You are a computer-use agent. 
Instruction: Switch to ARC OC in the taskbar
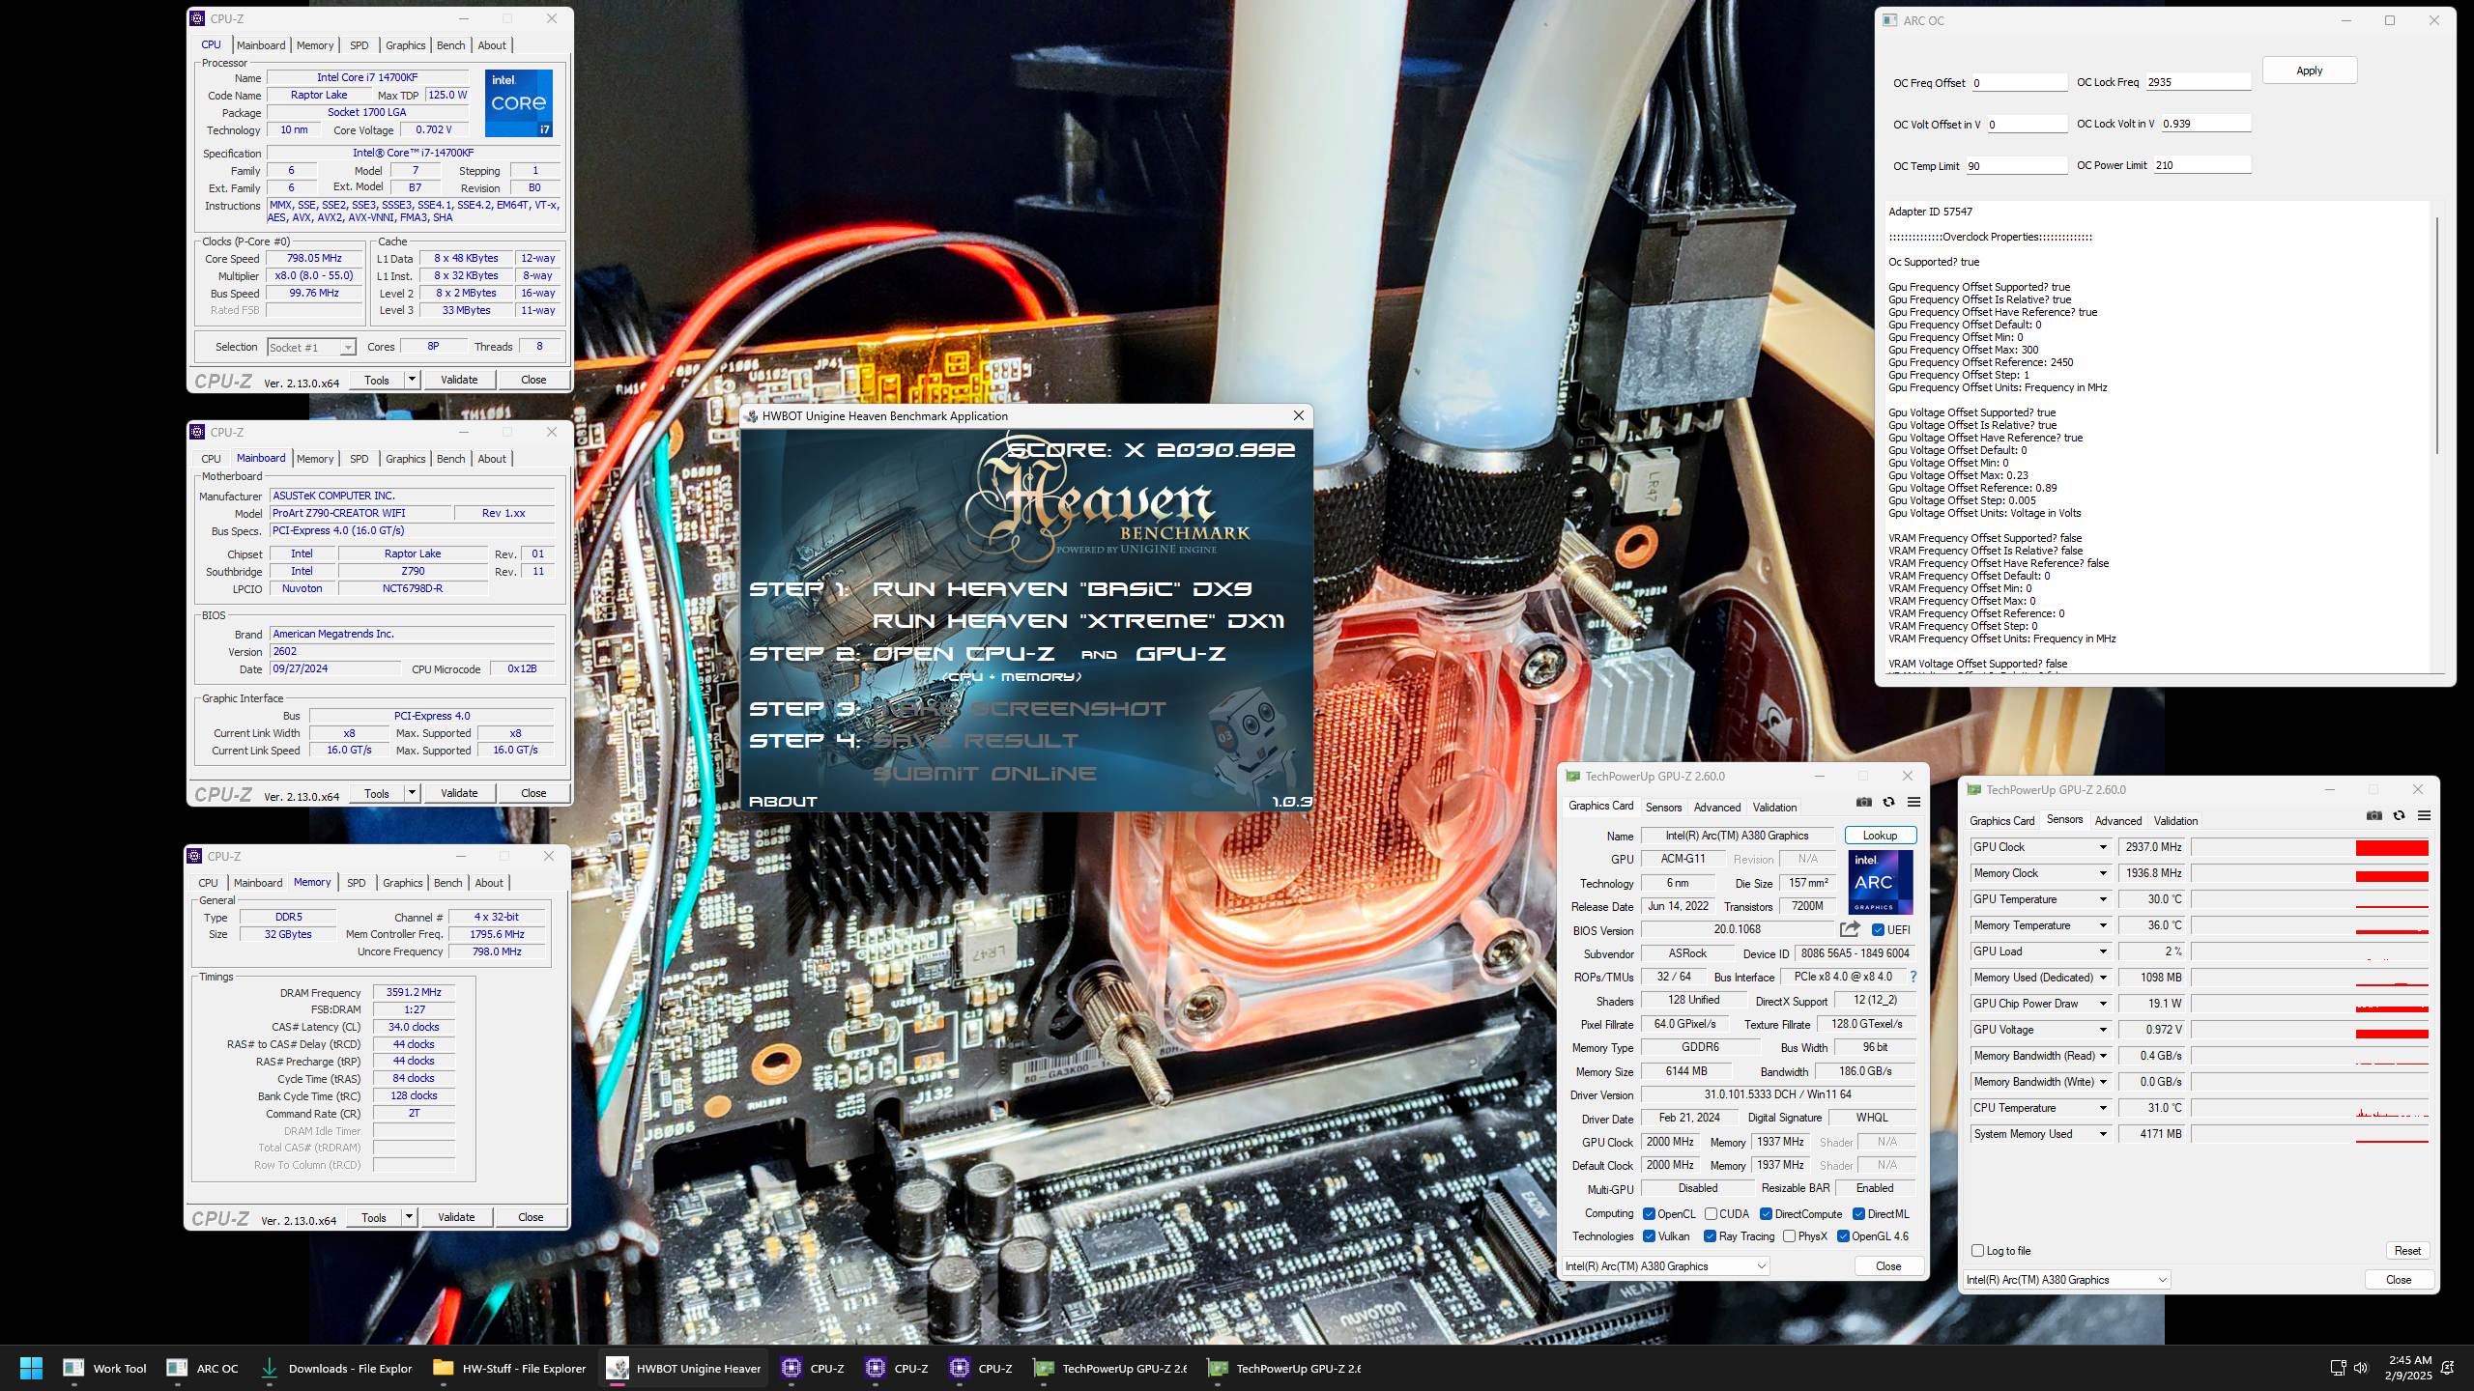203,1368
